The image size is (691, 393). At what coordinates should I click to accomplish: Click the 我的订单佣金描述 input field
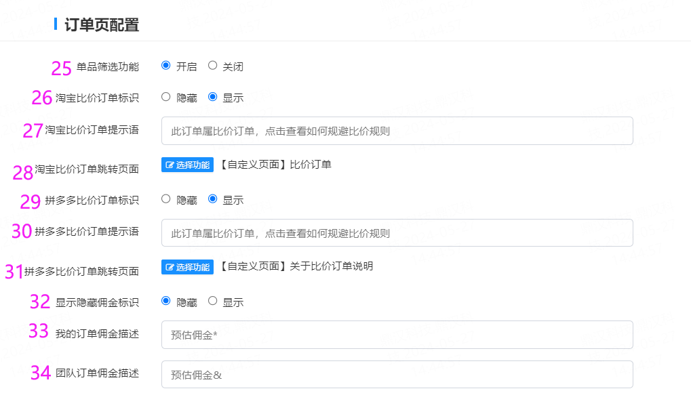[397, 335]
